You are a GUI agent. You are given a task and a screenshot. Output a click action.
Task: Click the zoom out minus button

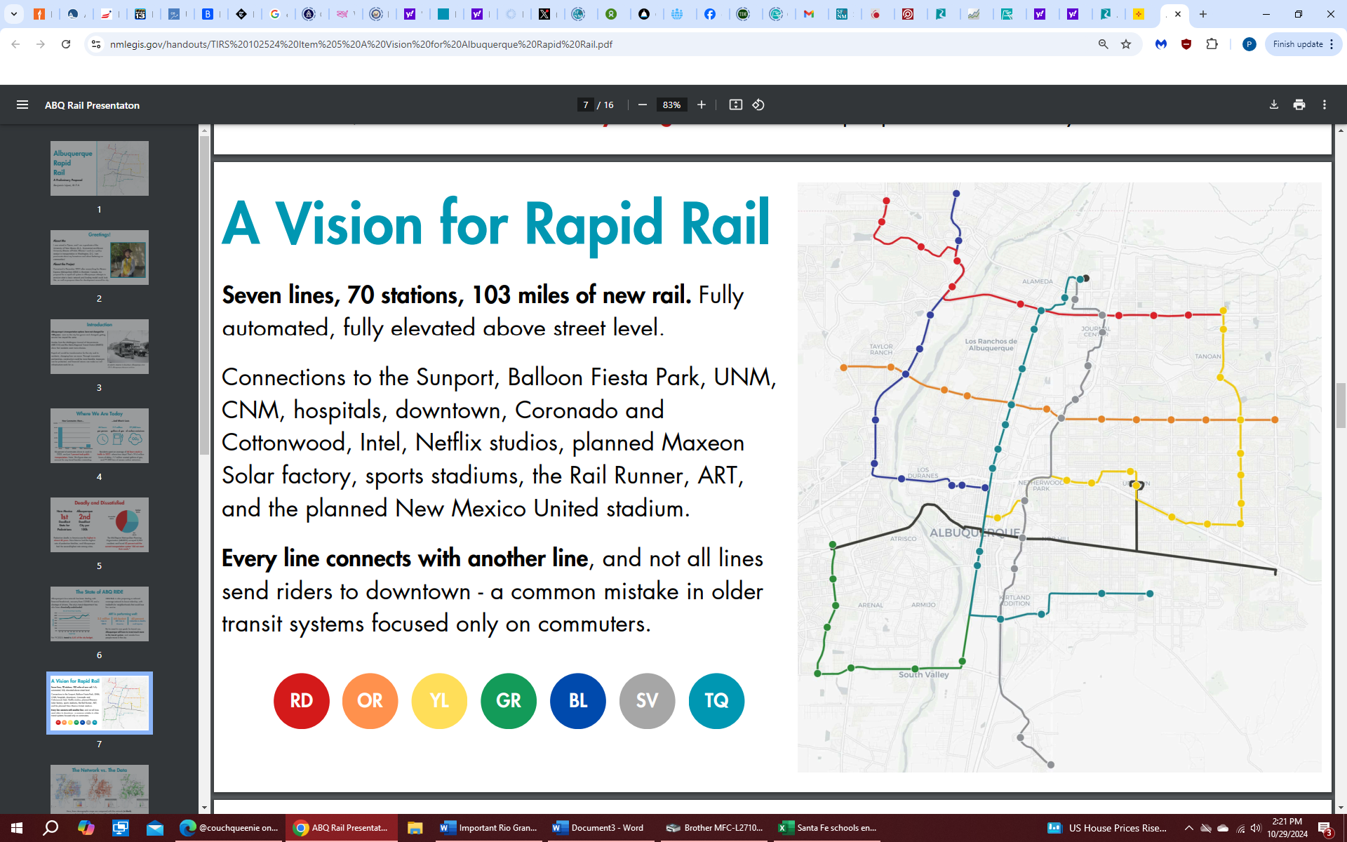(x=642, y=105)
